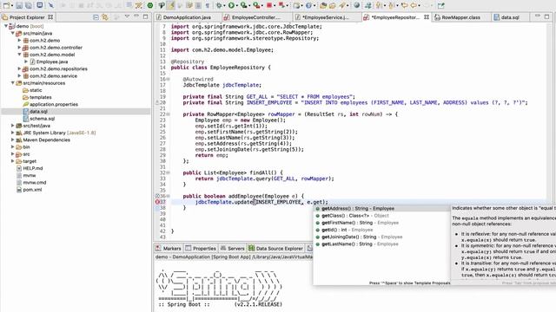Toggle code folding at line 22

click(x=168, y=114)
